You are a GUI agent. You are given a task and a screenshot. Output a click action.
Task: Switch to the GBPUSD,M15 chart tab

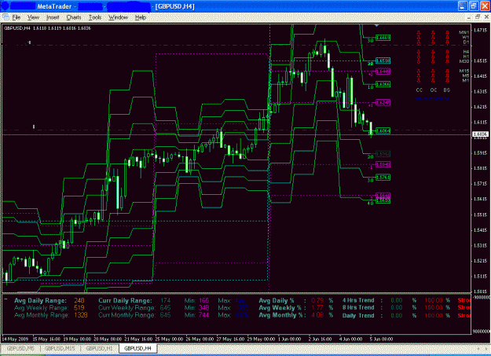pos(60,348)
